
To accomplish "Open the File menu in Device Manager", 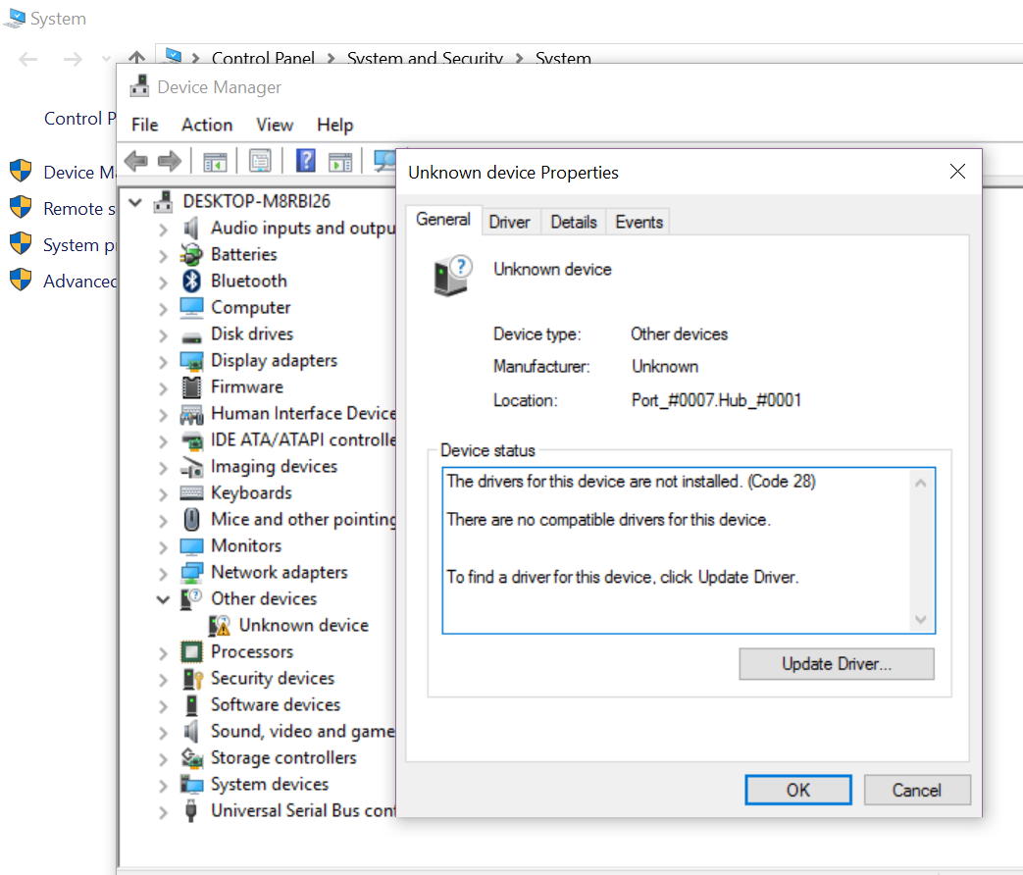I will (x=145, y=125).
